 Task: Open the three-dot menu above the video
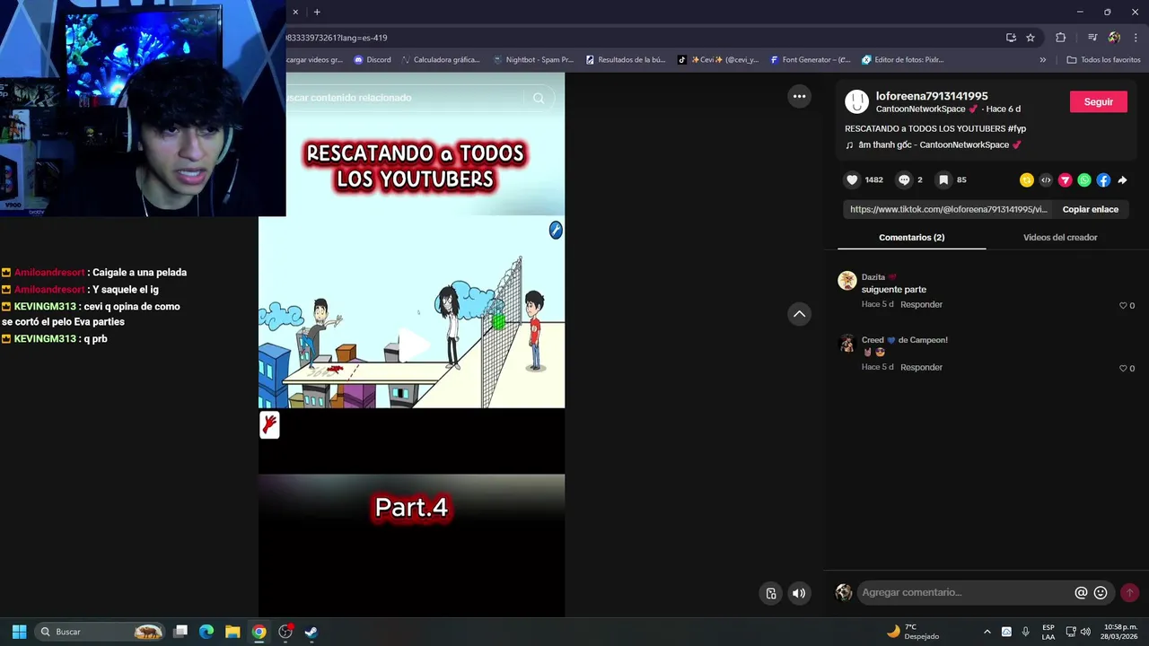tap(799, 97)
